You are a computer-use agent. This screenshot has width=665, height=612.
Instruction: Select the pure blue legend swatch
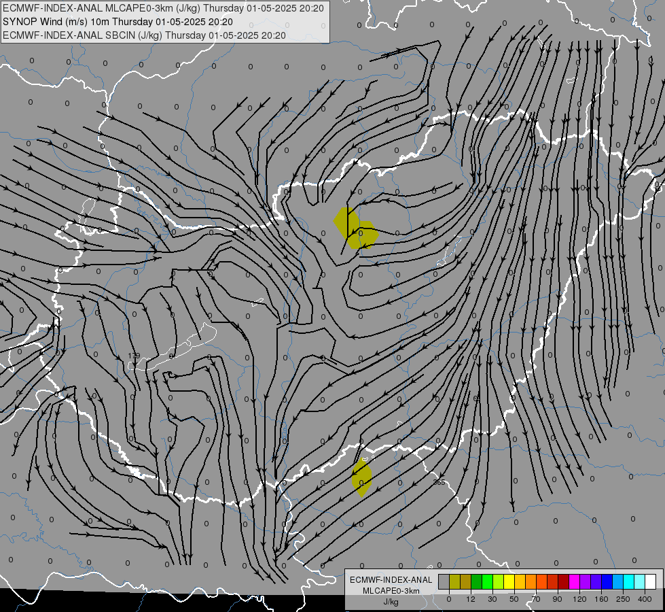pos(607,581)
